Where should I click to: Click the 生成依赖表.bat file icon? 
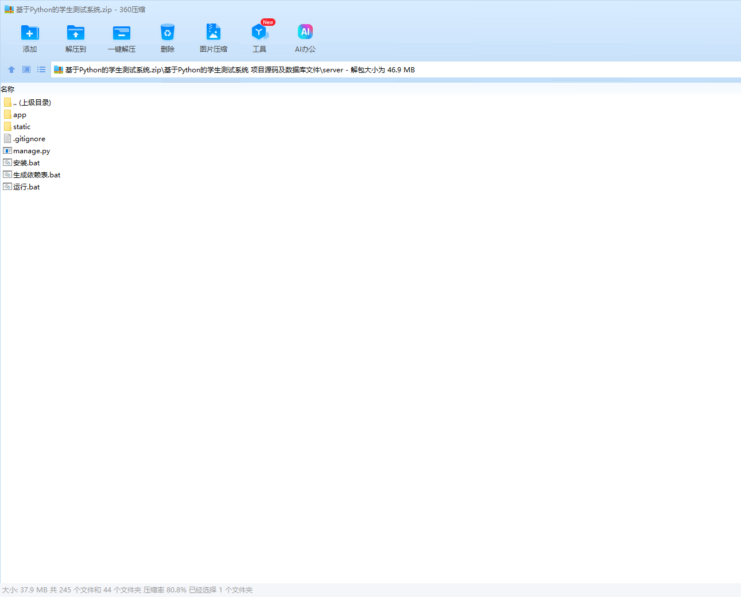7,175
